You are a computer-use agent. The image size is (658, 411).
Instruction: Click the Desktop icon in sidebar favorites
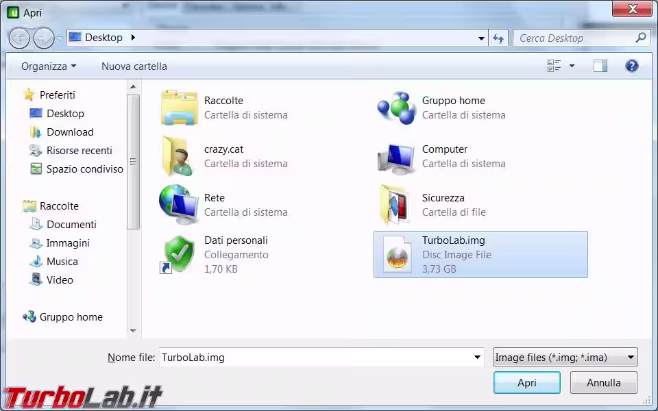point(36,113)
